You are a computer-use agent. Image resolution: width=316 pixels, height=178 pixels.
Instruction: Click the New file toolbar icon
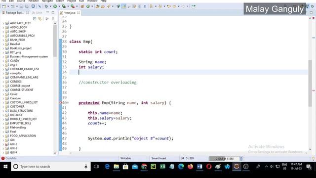click(4, 6)
